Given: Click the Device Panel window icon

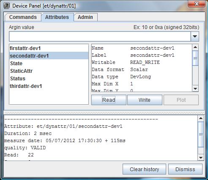Looking at the screenshot, I should 6,6.
